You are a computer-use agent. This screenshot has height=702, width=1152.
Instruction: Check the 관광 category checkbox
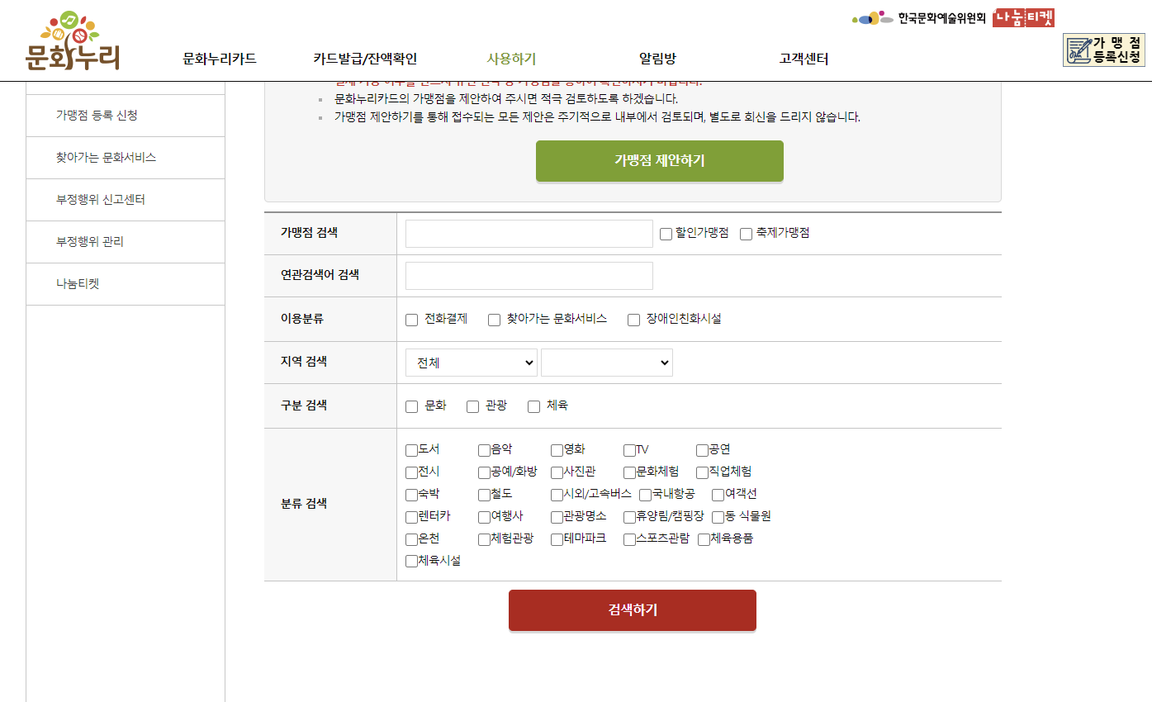tap(473, 406)
